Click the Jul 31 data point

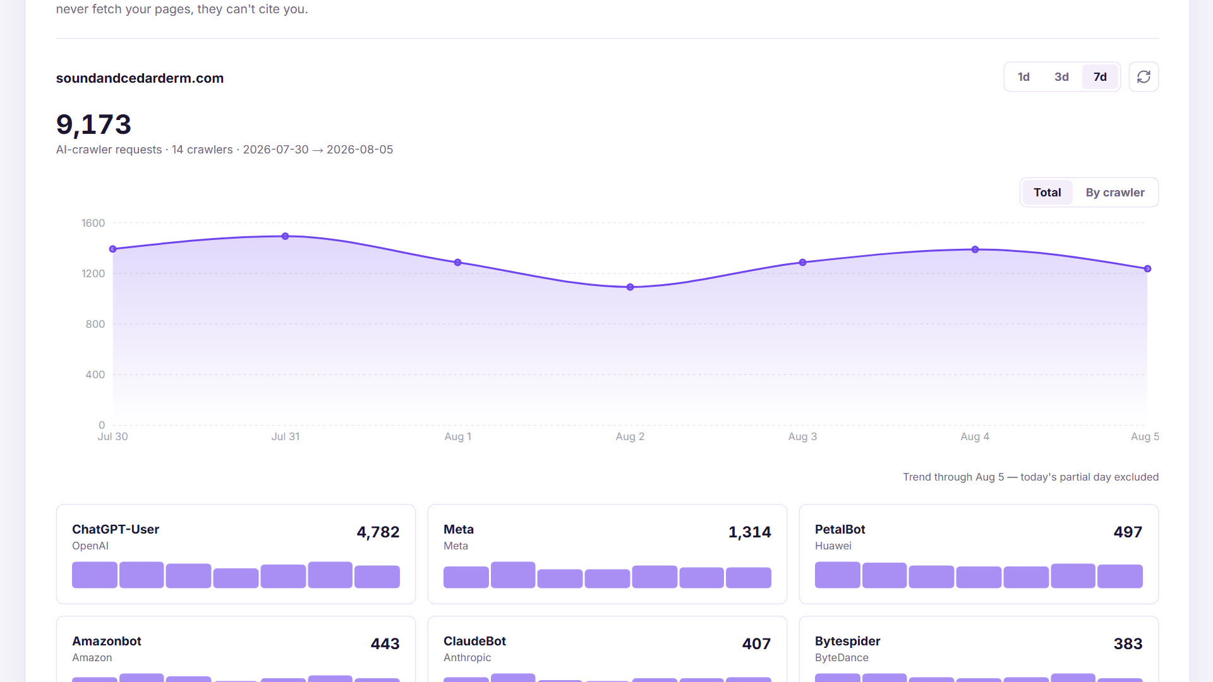(286, 236)
